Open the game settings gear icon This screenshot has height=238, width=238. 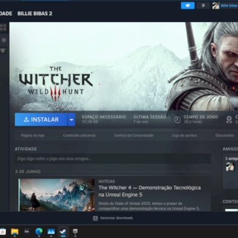[x=229, y=120]
